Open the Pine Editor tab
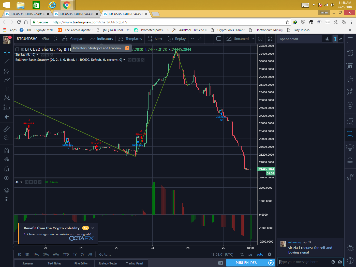 pyautogui.click(x=81, y=263)
